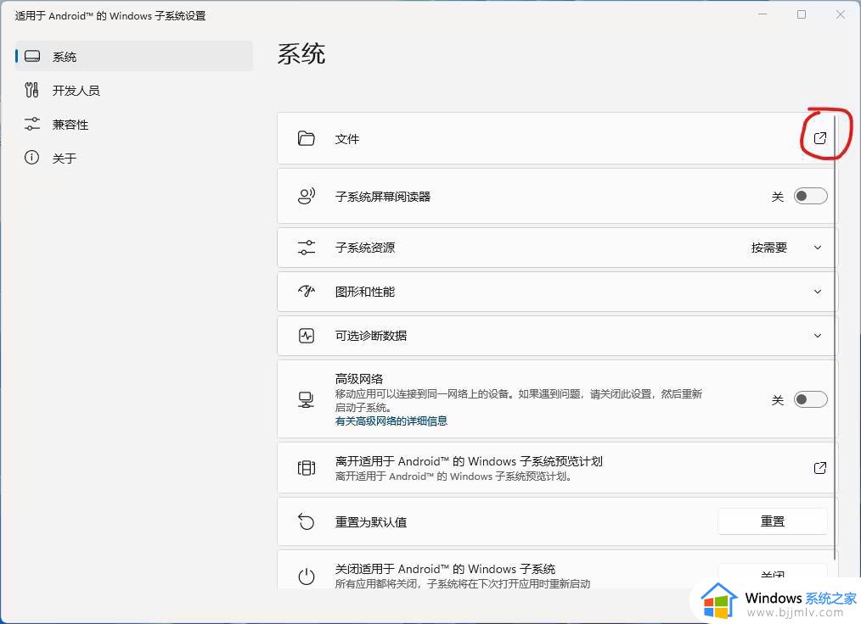Select the 系统 sidebar item
The width and height of the screenshot is (861, 624).
pyautogui.click(x=134, y=56)
